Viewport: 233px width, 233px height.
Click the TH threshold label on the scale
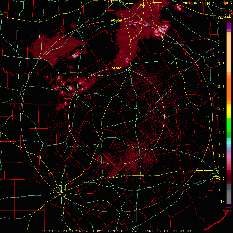tap(222, 202)
